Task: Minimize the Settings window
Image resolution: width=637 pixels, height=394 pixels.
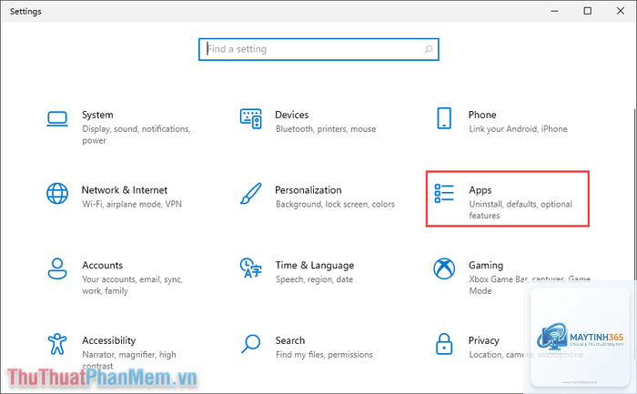Action: coord(554,11)
